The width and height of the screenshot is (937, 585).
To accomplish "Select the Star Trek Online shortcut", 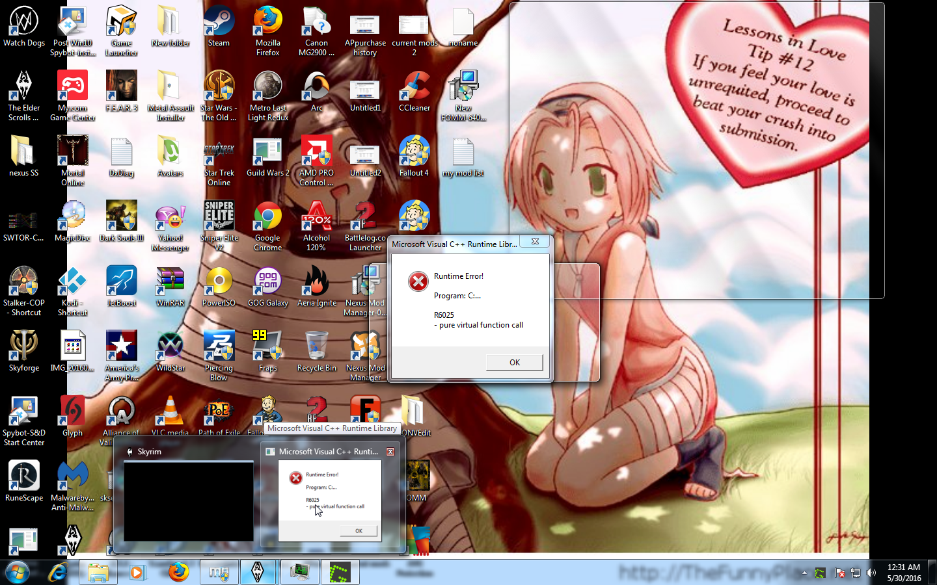I will click(219, 161).
